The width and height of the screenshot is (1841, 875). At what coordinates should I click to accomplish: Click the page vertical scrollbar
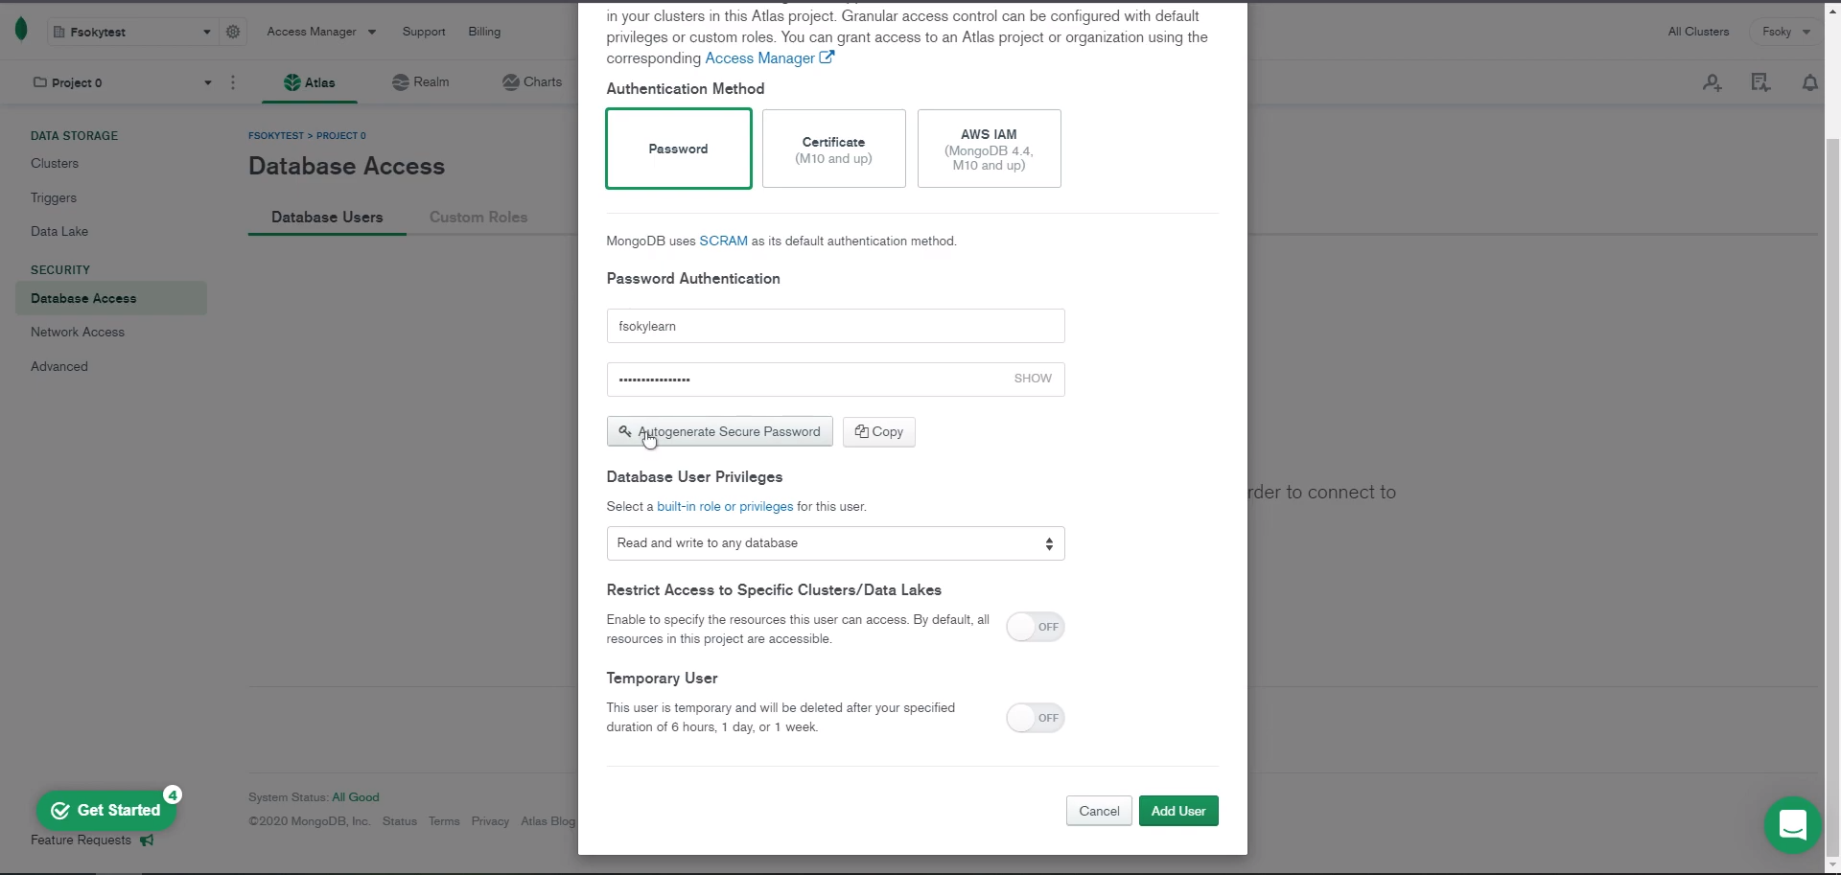tap(1832, 498)
